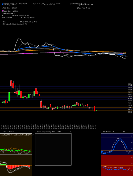The width and height of the screenshot is (133, 176).
Task: Click the red RSI chart panel
Action: tap(117, 165)
